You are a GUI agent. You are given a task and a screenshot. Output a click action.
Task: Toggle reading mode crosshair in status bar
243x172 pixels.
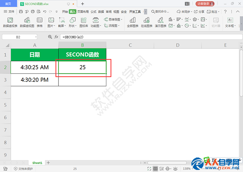coord(168,169)
